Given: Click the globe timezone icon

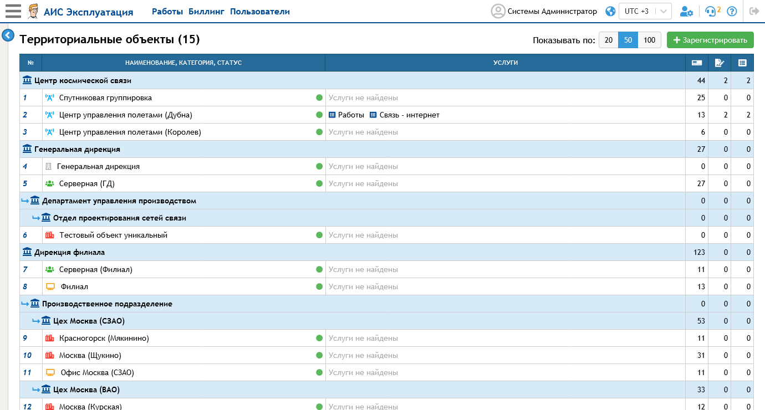Looking at the screenshot, I should (x=610, y=11).
